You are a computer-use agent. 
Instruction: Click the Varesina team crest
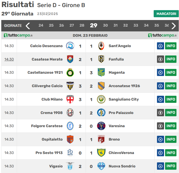coord(101,126)
